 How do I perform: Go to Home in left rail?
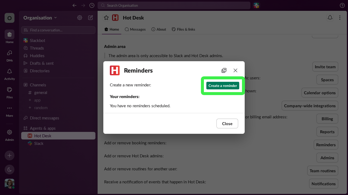click(x=10, y=37)
